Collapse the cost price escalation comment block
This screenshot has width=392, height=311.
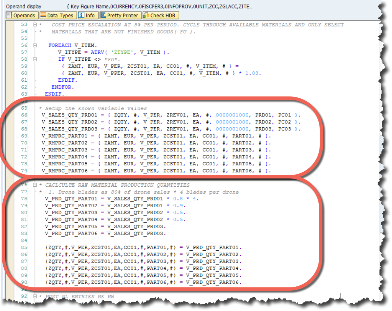35,25
